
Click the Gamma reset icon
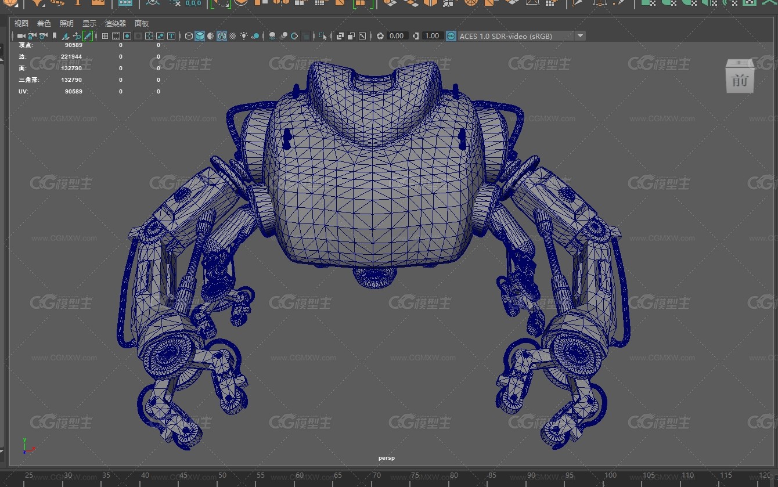click(416, 36)
